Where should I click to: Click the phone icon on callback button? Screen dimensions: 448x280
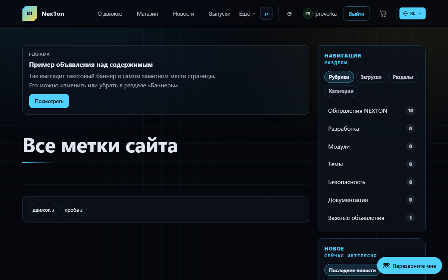[x=386, y=266]
